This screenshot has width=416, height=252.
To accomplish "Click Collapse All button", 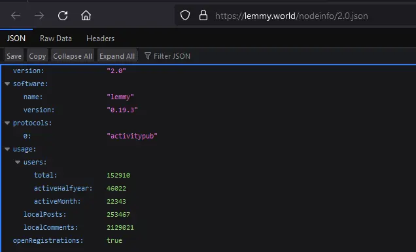I will pyautogui.click(x=73, y=56).
